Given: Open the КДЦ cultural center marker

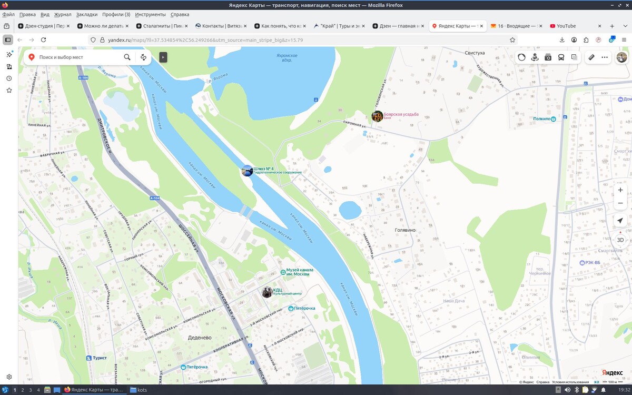Looking at the screenshot, I should [x=267, y=292].
